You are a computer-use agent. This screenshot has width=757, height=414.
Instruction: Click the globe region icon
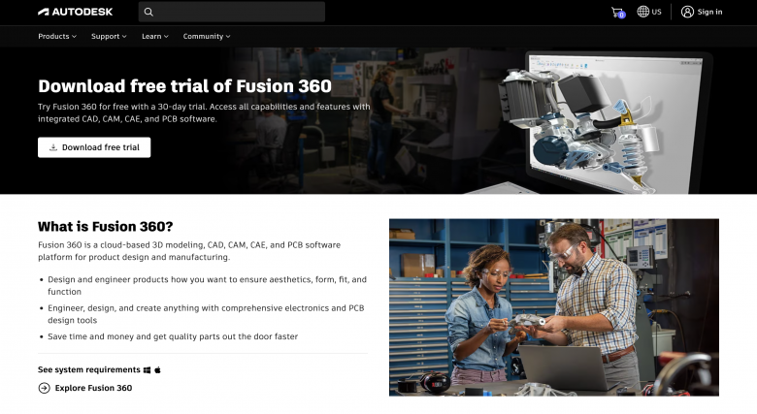(x=642, y=12)
